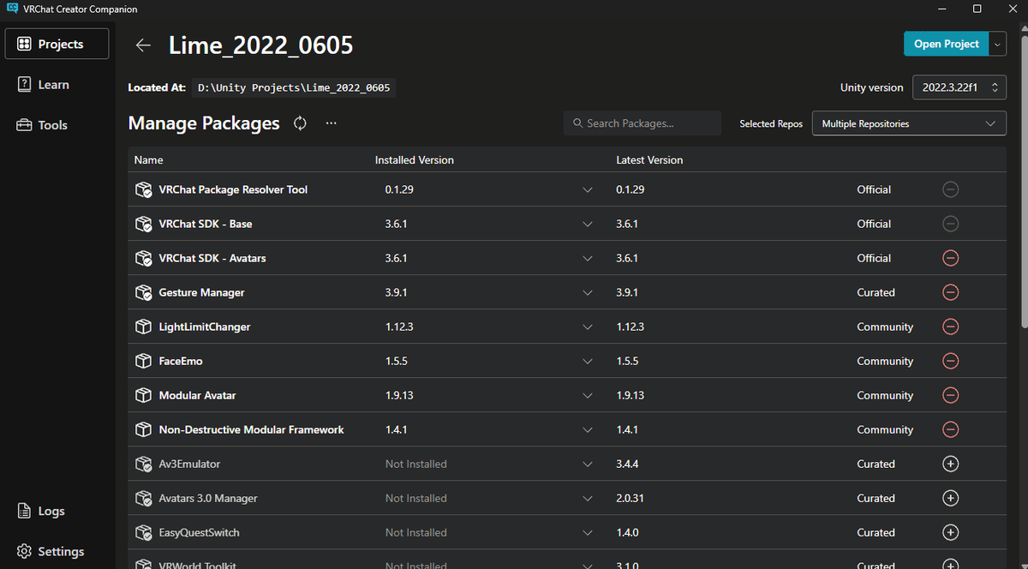Click the vertical scrollbar of the window

(x=1023, y=180)
